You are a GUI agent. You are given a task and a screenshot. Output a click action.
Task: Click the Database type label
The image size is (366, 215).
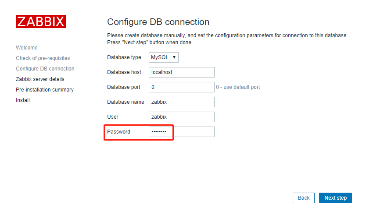click(x=124, y=57)
